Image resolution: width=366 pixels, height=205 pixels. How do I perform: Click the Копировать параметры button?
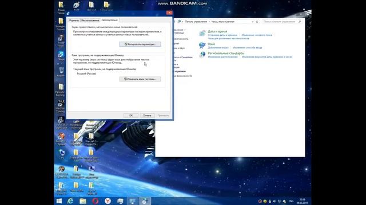click(140, 44)
